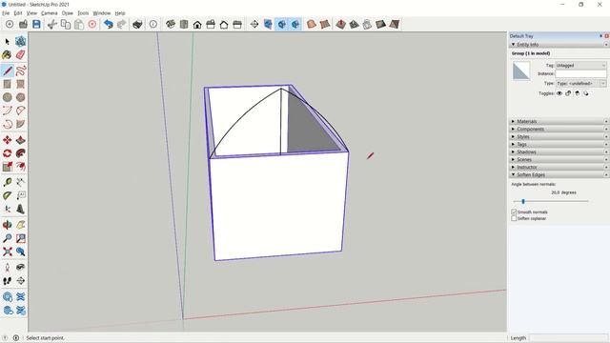This screenshot has height=343, width=610.
Task: Switch to the Front house view
Action: 197,24
